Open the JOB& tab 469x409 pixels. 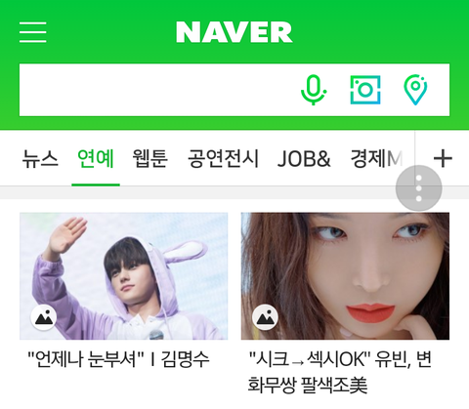(304, 159)
